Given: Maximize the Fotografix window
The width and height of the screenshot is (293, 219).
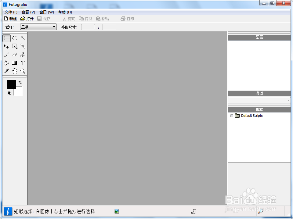Looking at the screenshot, I should 272,3.
